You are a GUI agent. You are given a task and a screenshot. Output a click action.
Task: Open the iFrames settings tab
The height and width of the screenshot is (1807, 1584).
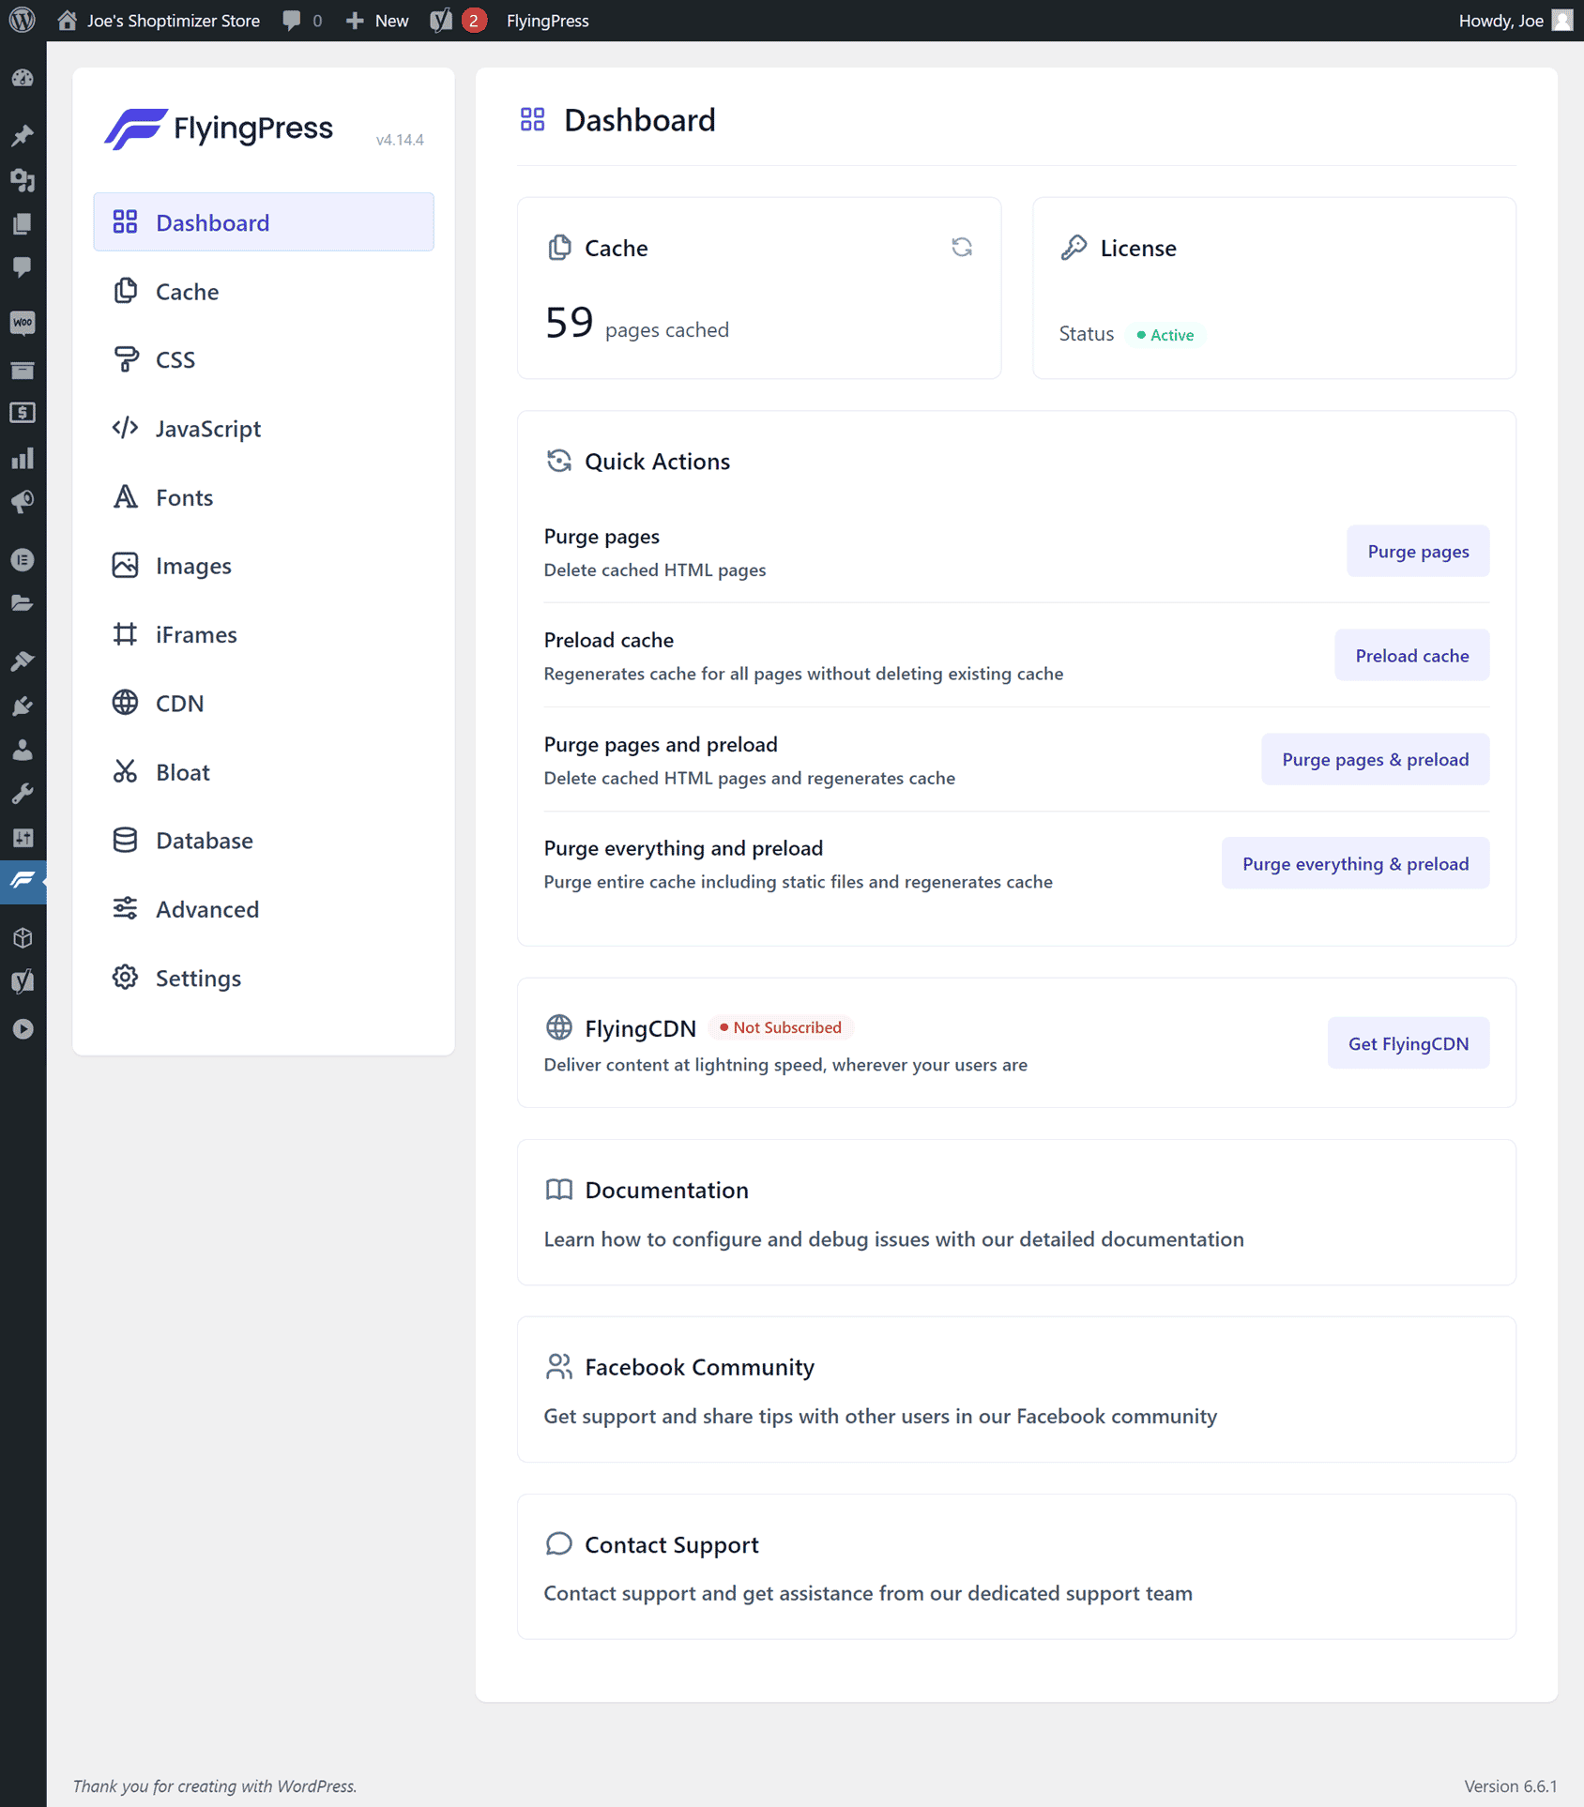point(264,635)
